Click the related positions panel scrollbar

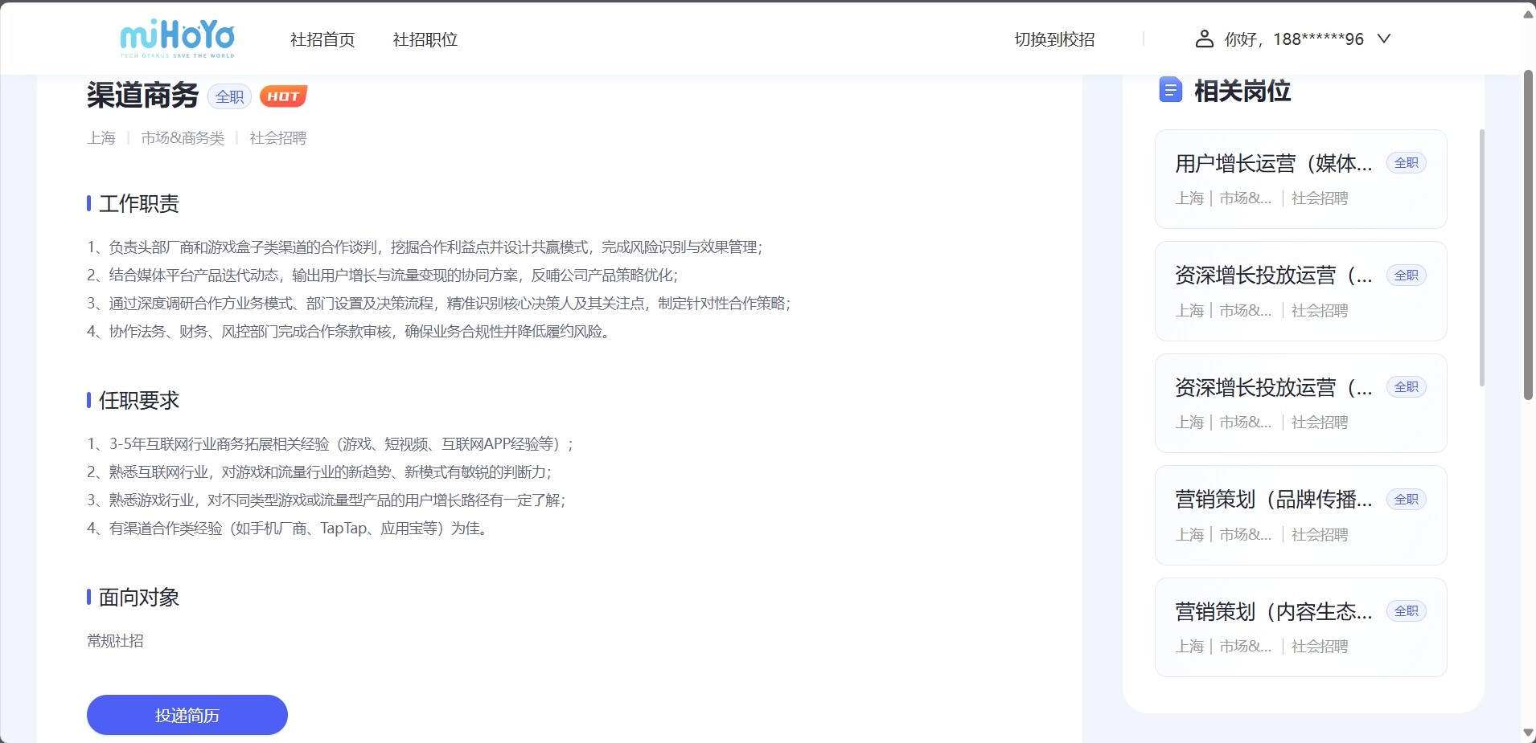point(1481,257)
